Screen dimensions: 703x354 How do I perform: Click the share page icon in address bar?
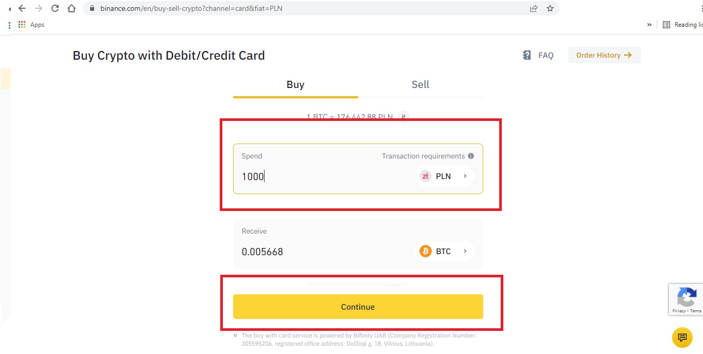(534, 8)
